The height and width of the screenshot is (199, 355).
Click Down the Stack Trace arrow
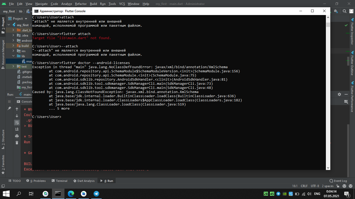17,116
